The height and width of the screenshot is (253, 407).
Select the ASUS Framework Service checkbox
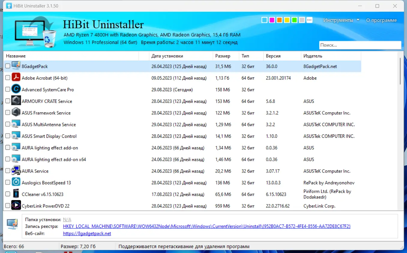click(8, 112)
